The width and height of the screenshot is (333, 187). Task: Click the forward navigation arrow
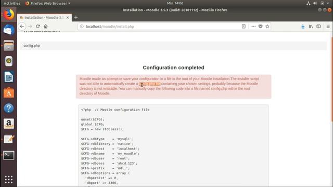coord(30,26)
